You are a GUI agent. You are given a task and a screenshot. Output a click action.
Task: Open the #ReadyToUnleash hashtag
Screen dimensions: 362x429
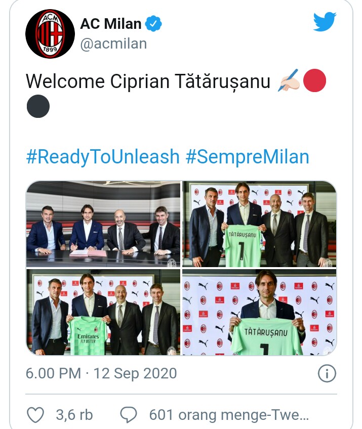103,156
